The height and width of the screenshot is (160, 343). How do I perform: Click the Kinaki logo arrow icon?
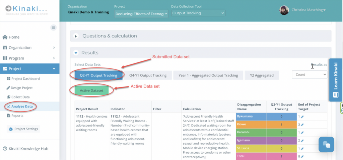pos(8,8)
